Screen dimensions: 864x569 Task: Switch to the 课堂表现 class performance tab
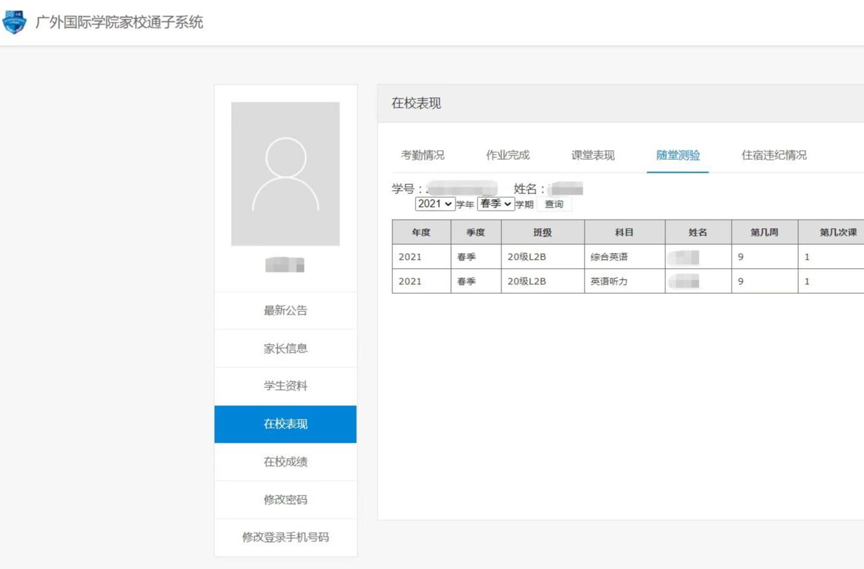tap(592, 155)
